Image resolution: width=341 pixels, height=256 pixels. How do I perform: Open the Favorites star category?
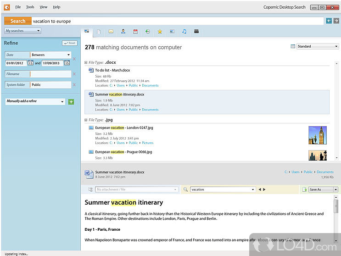click(160, 32)
